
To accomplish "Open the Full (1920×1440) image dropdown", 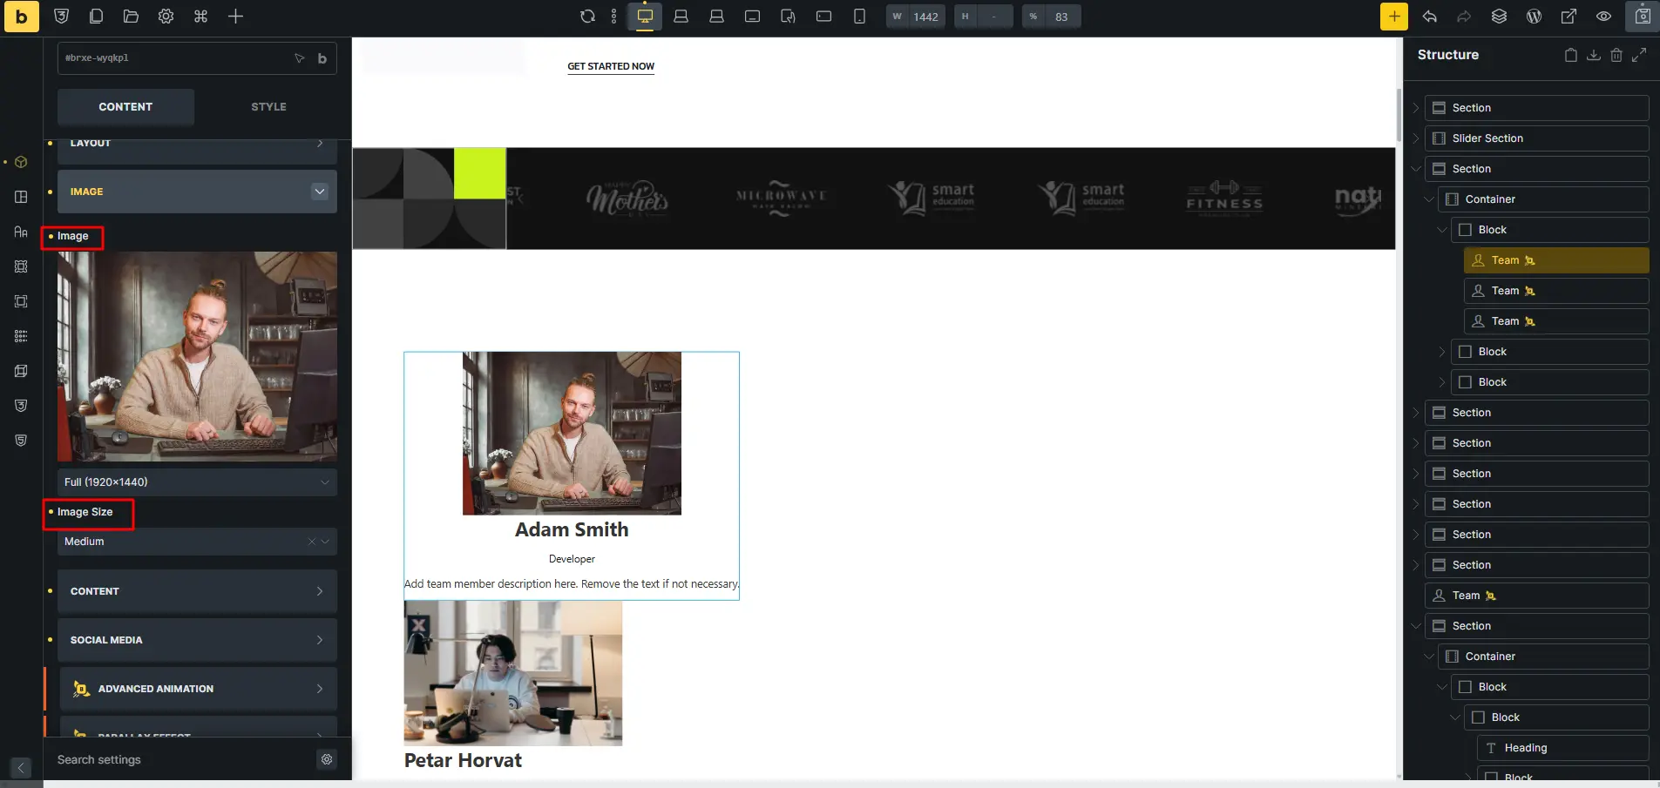I will tap(197, 482).
